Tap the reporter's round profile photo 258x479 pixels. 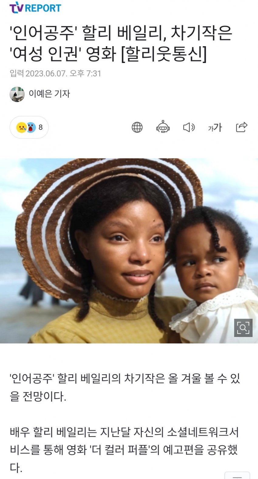17,94
